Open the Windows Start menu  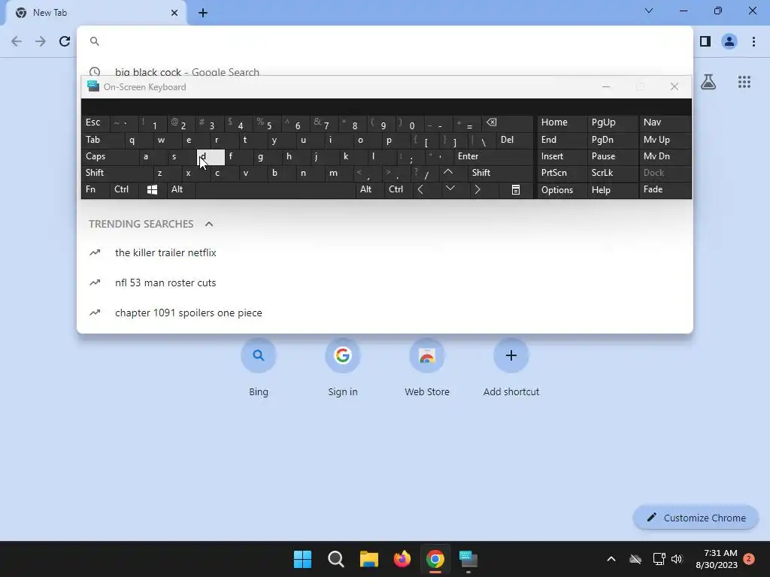[302, 559]
